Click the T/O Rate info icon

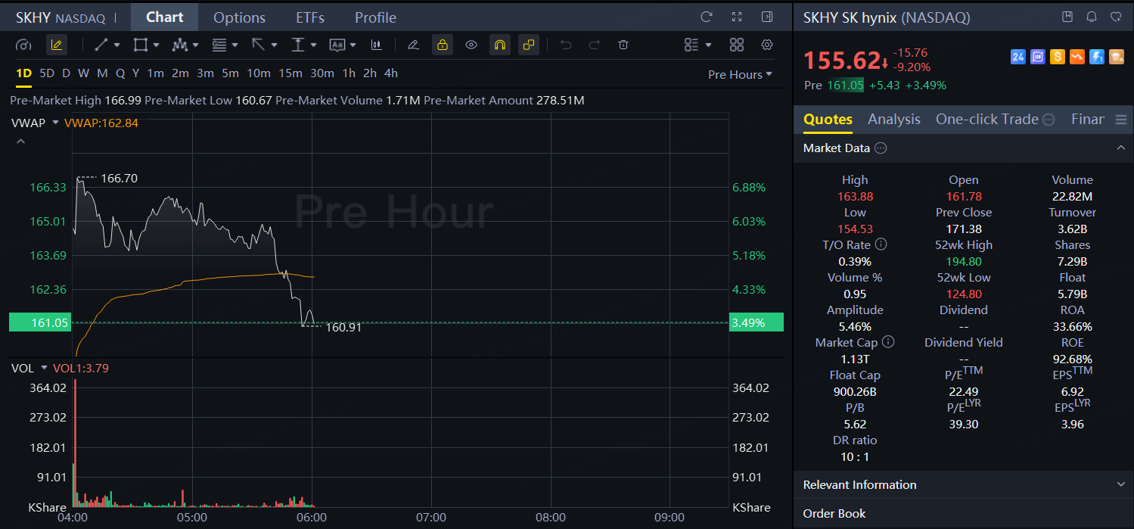881,244
